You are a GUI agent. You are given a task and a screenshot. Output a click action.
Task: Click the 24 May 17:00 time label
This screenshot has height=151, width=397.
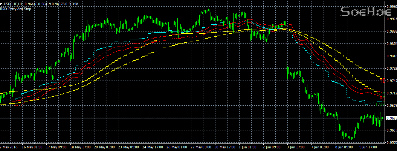click(153, 148)
